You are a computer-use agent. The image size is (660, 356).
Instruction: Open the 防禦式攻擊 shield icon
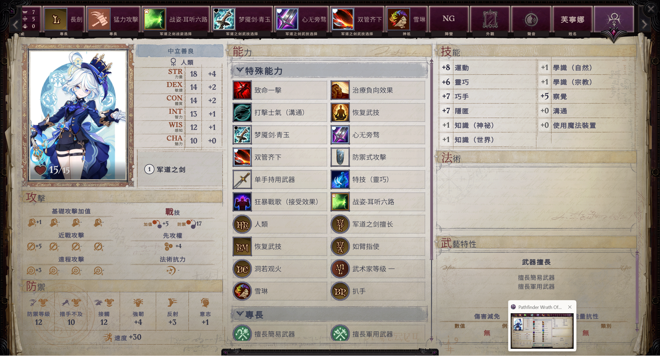click(340, 157)
